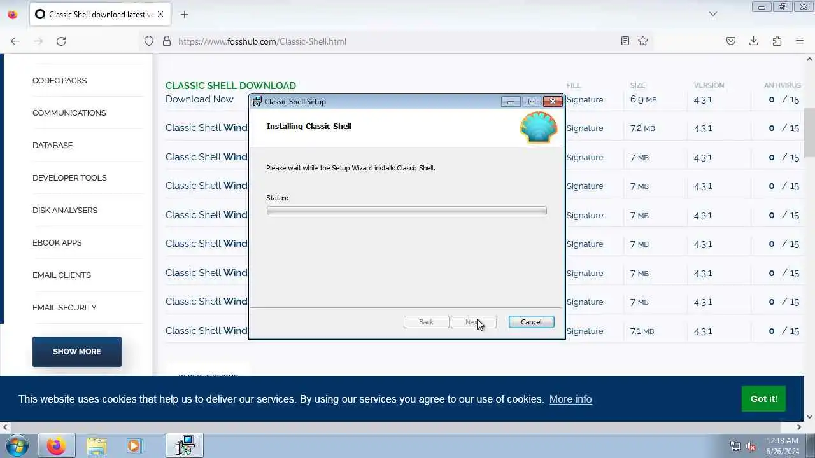Open CODEC PACKS category
The height and width of the screenshot is (458, 815).
(59, 81)
